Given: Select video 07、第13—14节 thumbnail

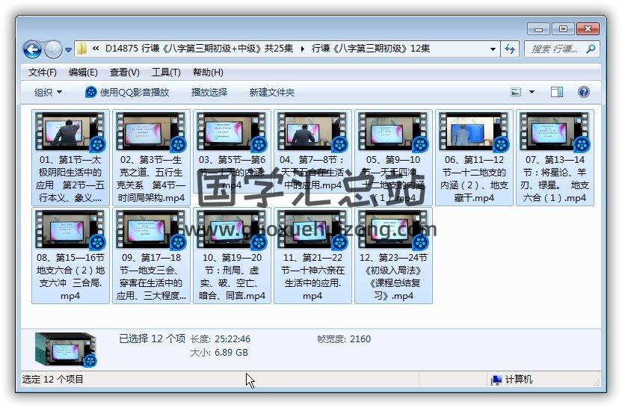Looking at the screenshot, I should tap(555, 132).
